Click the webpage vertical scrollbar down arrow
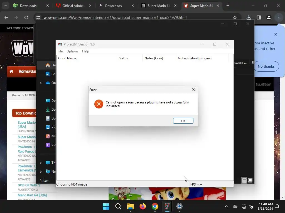 pos(282,197)
